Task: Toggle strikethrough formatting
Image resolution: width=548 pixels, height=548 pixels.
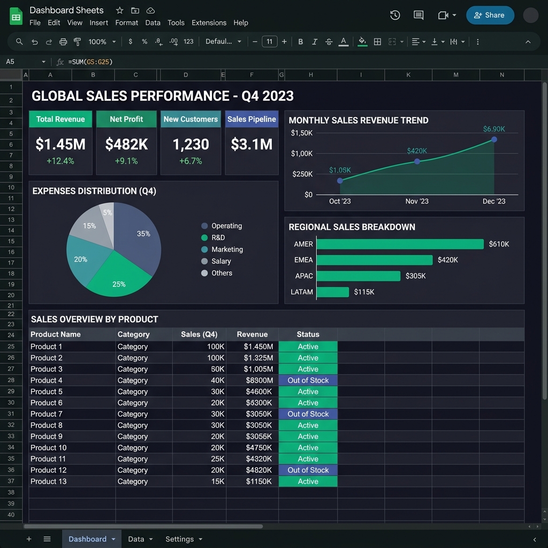Action: click(329, 42)
